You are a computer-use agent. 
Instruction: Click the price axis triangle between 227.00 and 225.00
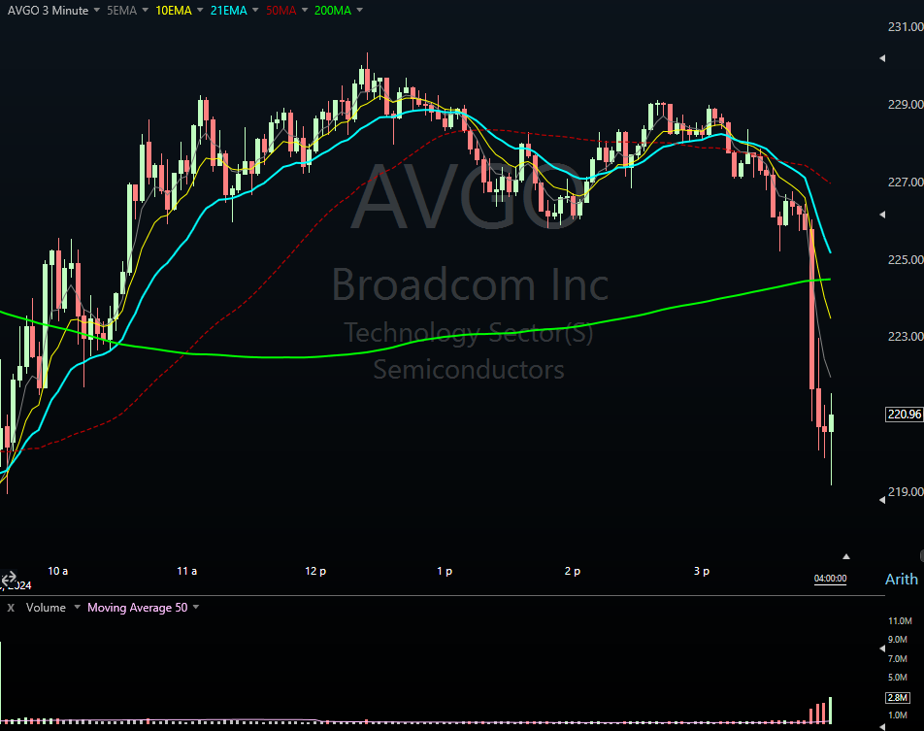pyautogui.click(x=882, y=215)
